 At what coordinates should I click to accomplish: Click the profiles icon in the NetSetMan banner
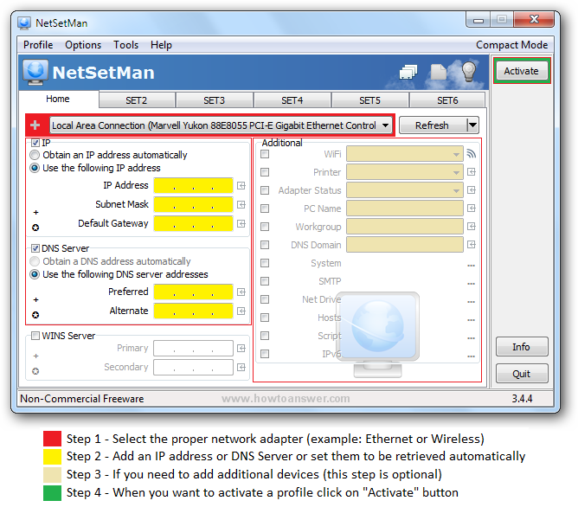pos(408,72)
